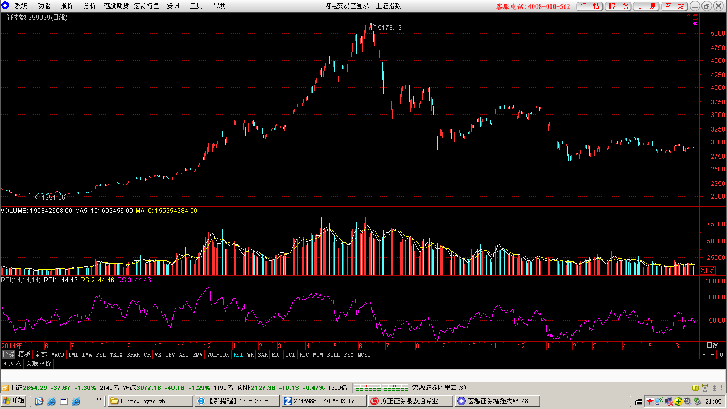The image size is (727, 409).
Task: Expand the 扩展∧ panel
Action: [x=12, y=364]
